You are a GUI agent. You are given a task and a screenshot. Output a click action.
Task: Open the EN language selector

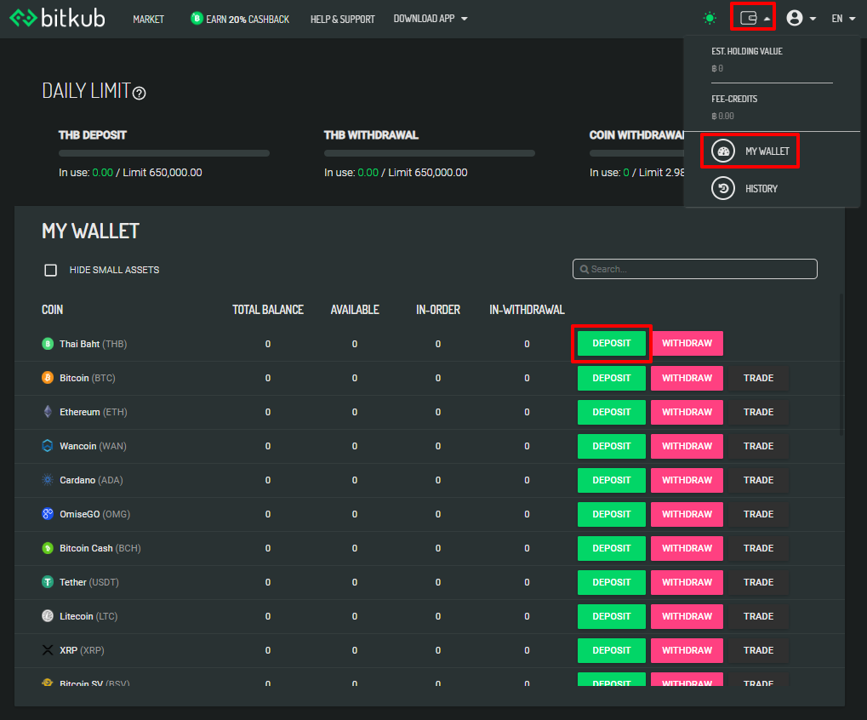tap(843, 19)
